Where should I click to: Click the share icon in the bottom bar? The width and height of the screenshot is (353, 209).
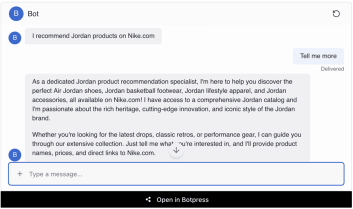tap(148, 200)
